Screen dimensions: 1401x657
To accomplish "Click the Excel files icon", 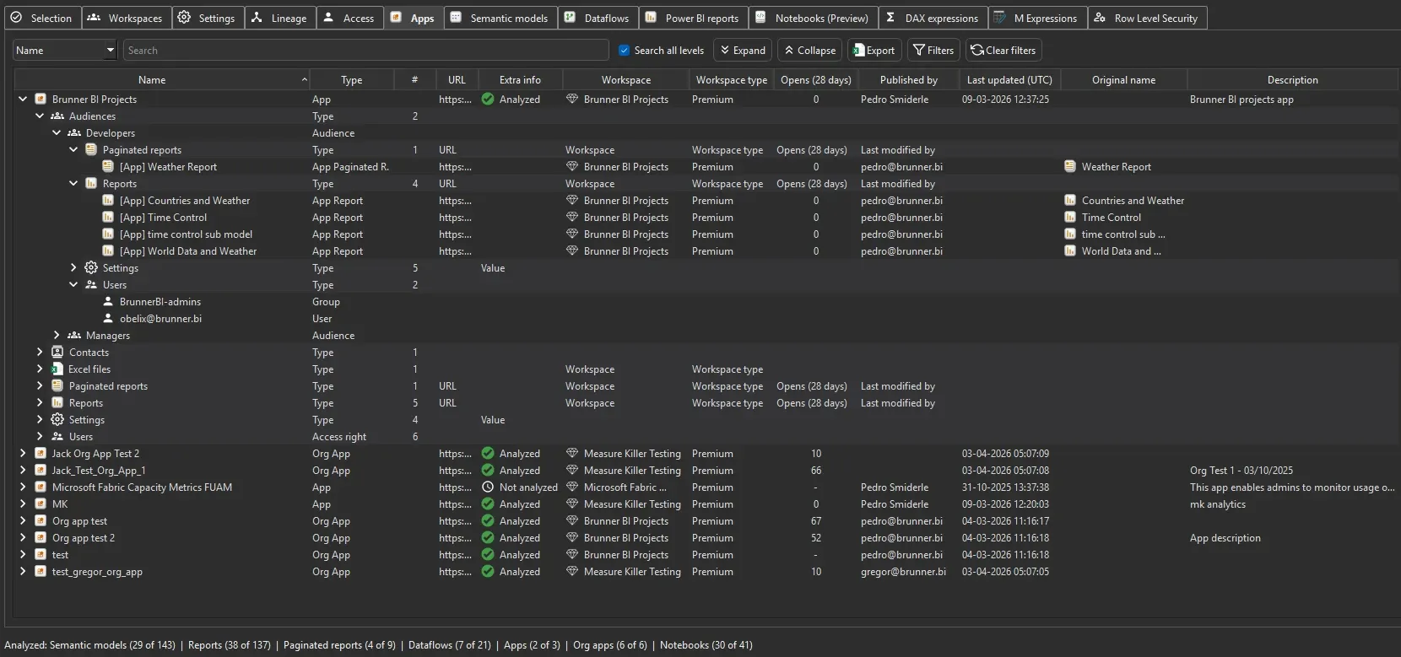I will pyautogui.click(x=57, y=369).
